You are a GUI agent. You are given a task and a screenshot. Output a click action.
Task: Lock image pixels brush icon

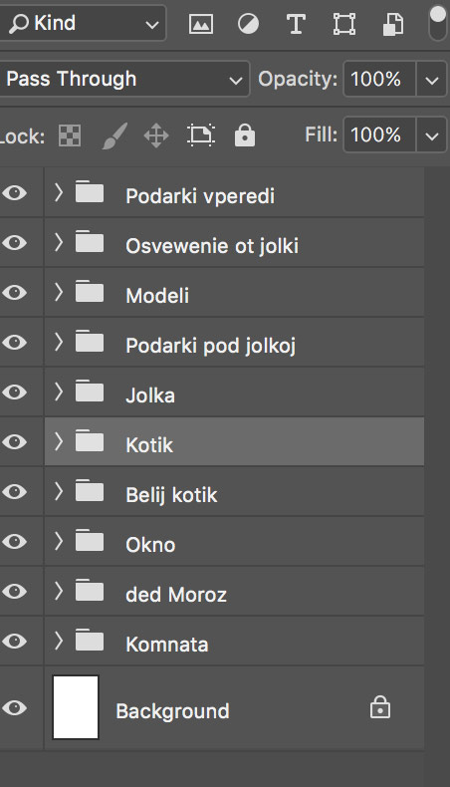(x=114, y=135)
